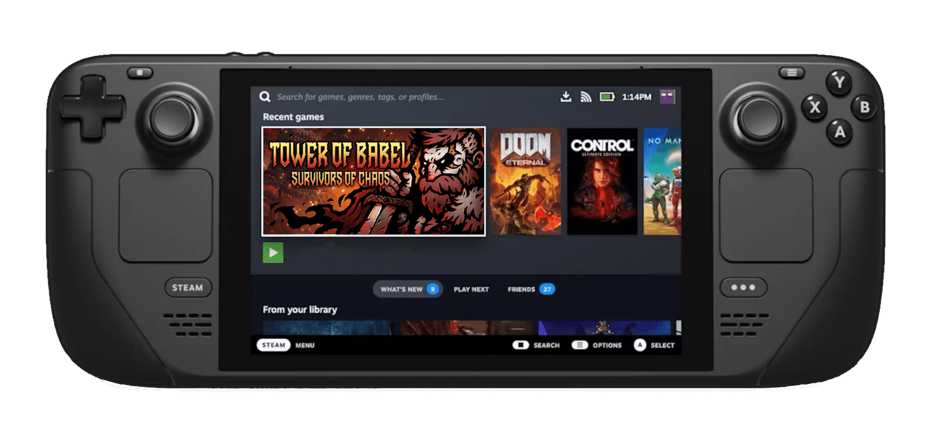Click the Search hint in footer

(x=536, y=345)
